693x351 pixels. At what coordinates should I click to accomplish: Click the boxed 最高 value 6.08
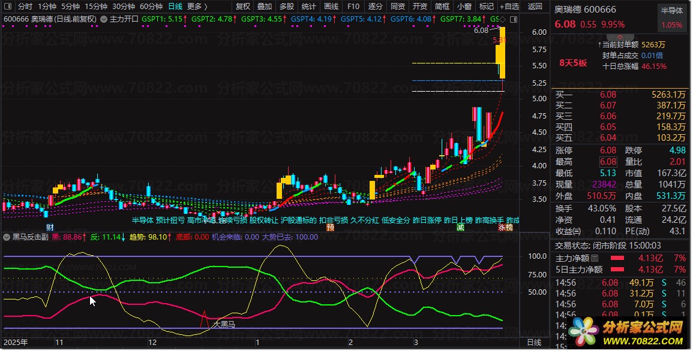(608, 162)
